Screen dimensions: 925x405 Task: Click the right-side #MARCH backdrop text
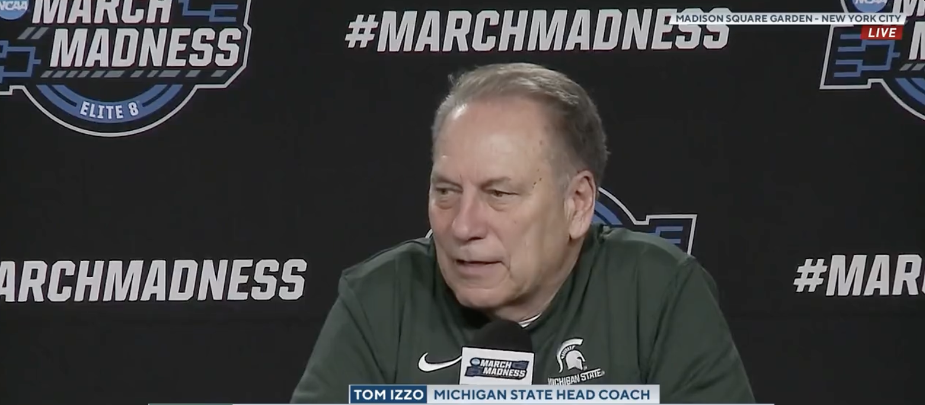click(x=859, y=275)
